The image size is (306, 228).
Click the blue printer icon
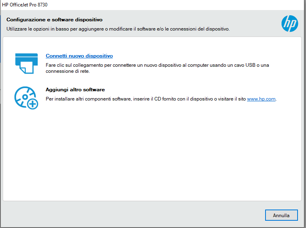pos(26,64)
